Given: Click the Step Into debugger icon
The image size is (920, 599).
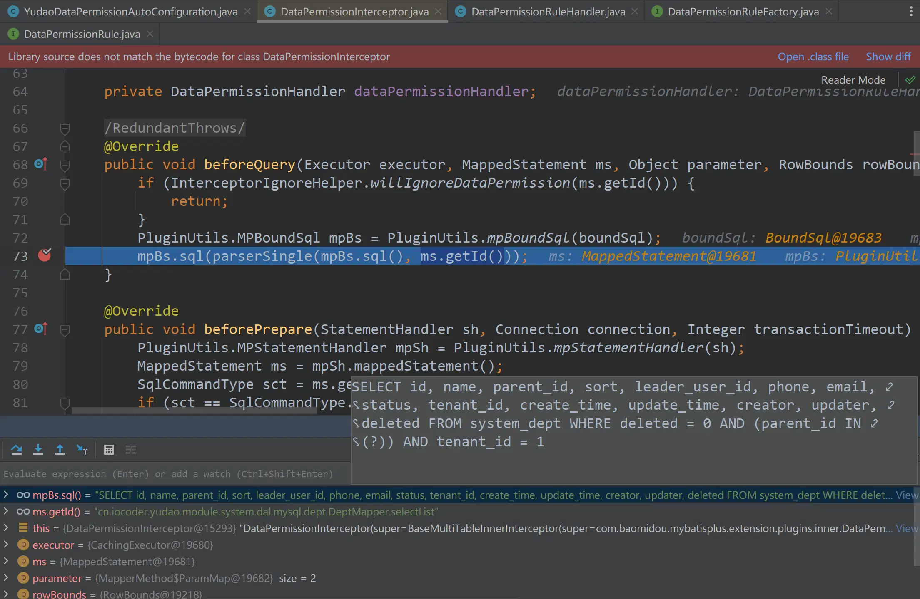Looking at the screenshot, I should pyautogui.click(x=38, y=450).
